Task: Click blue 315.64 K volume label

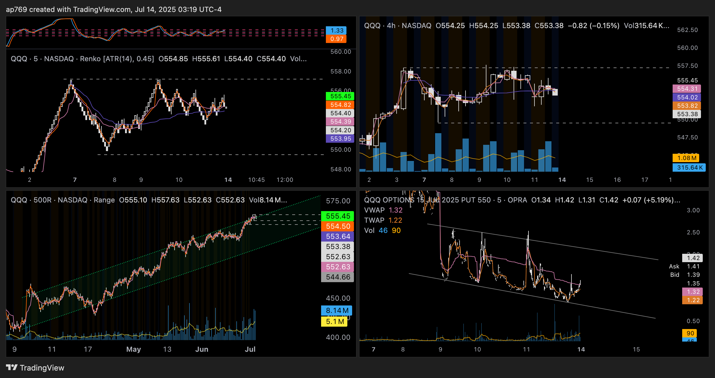Action: 689,168
